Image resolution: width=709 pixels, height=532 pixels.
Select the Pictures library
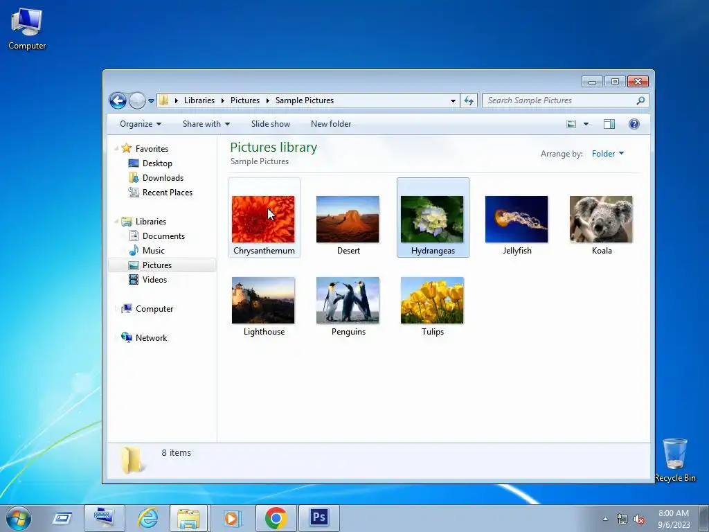coord(162,265)
